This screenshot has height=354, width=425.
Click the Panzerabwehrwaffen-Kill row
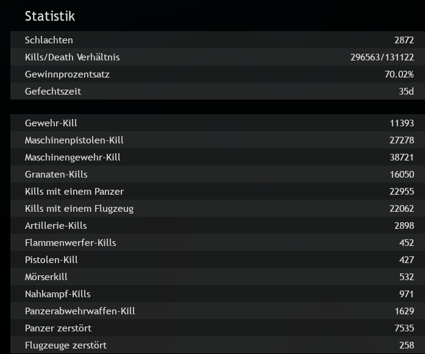click(x=218, y=311)
